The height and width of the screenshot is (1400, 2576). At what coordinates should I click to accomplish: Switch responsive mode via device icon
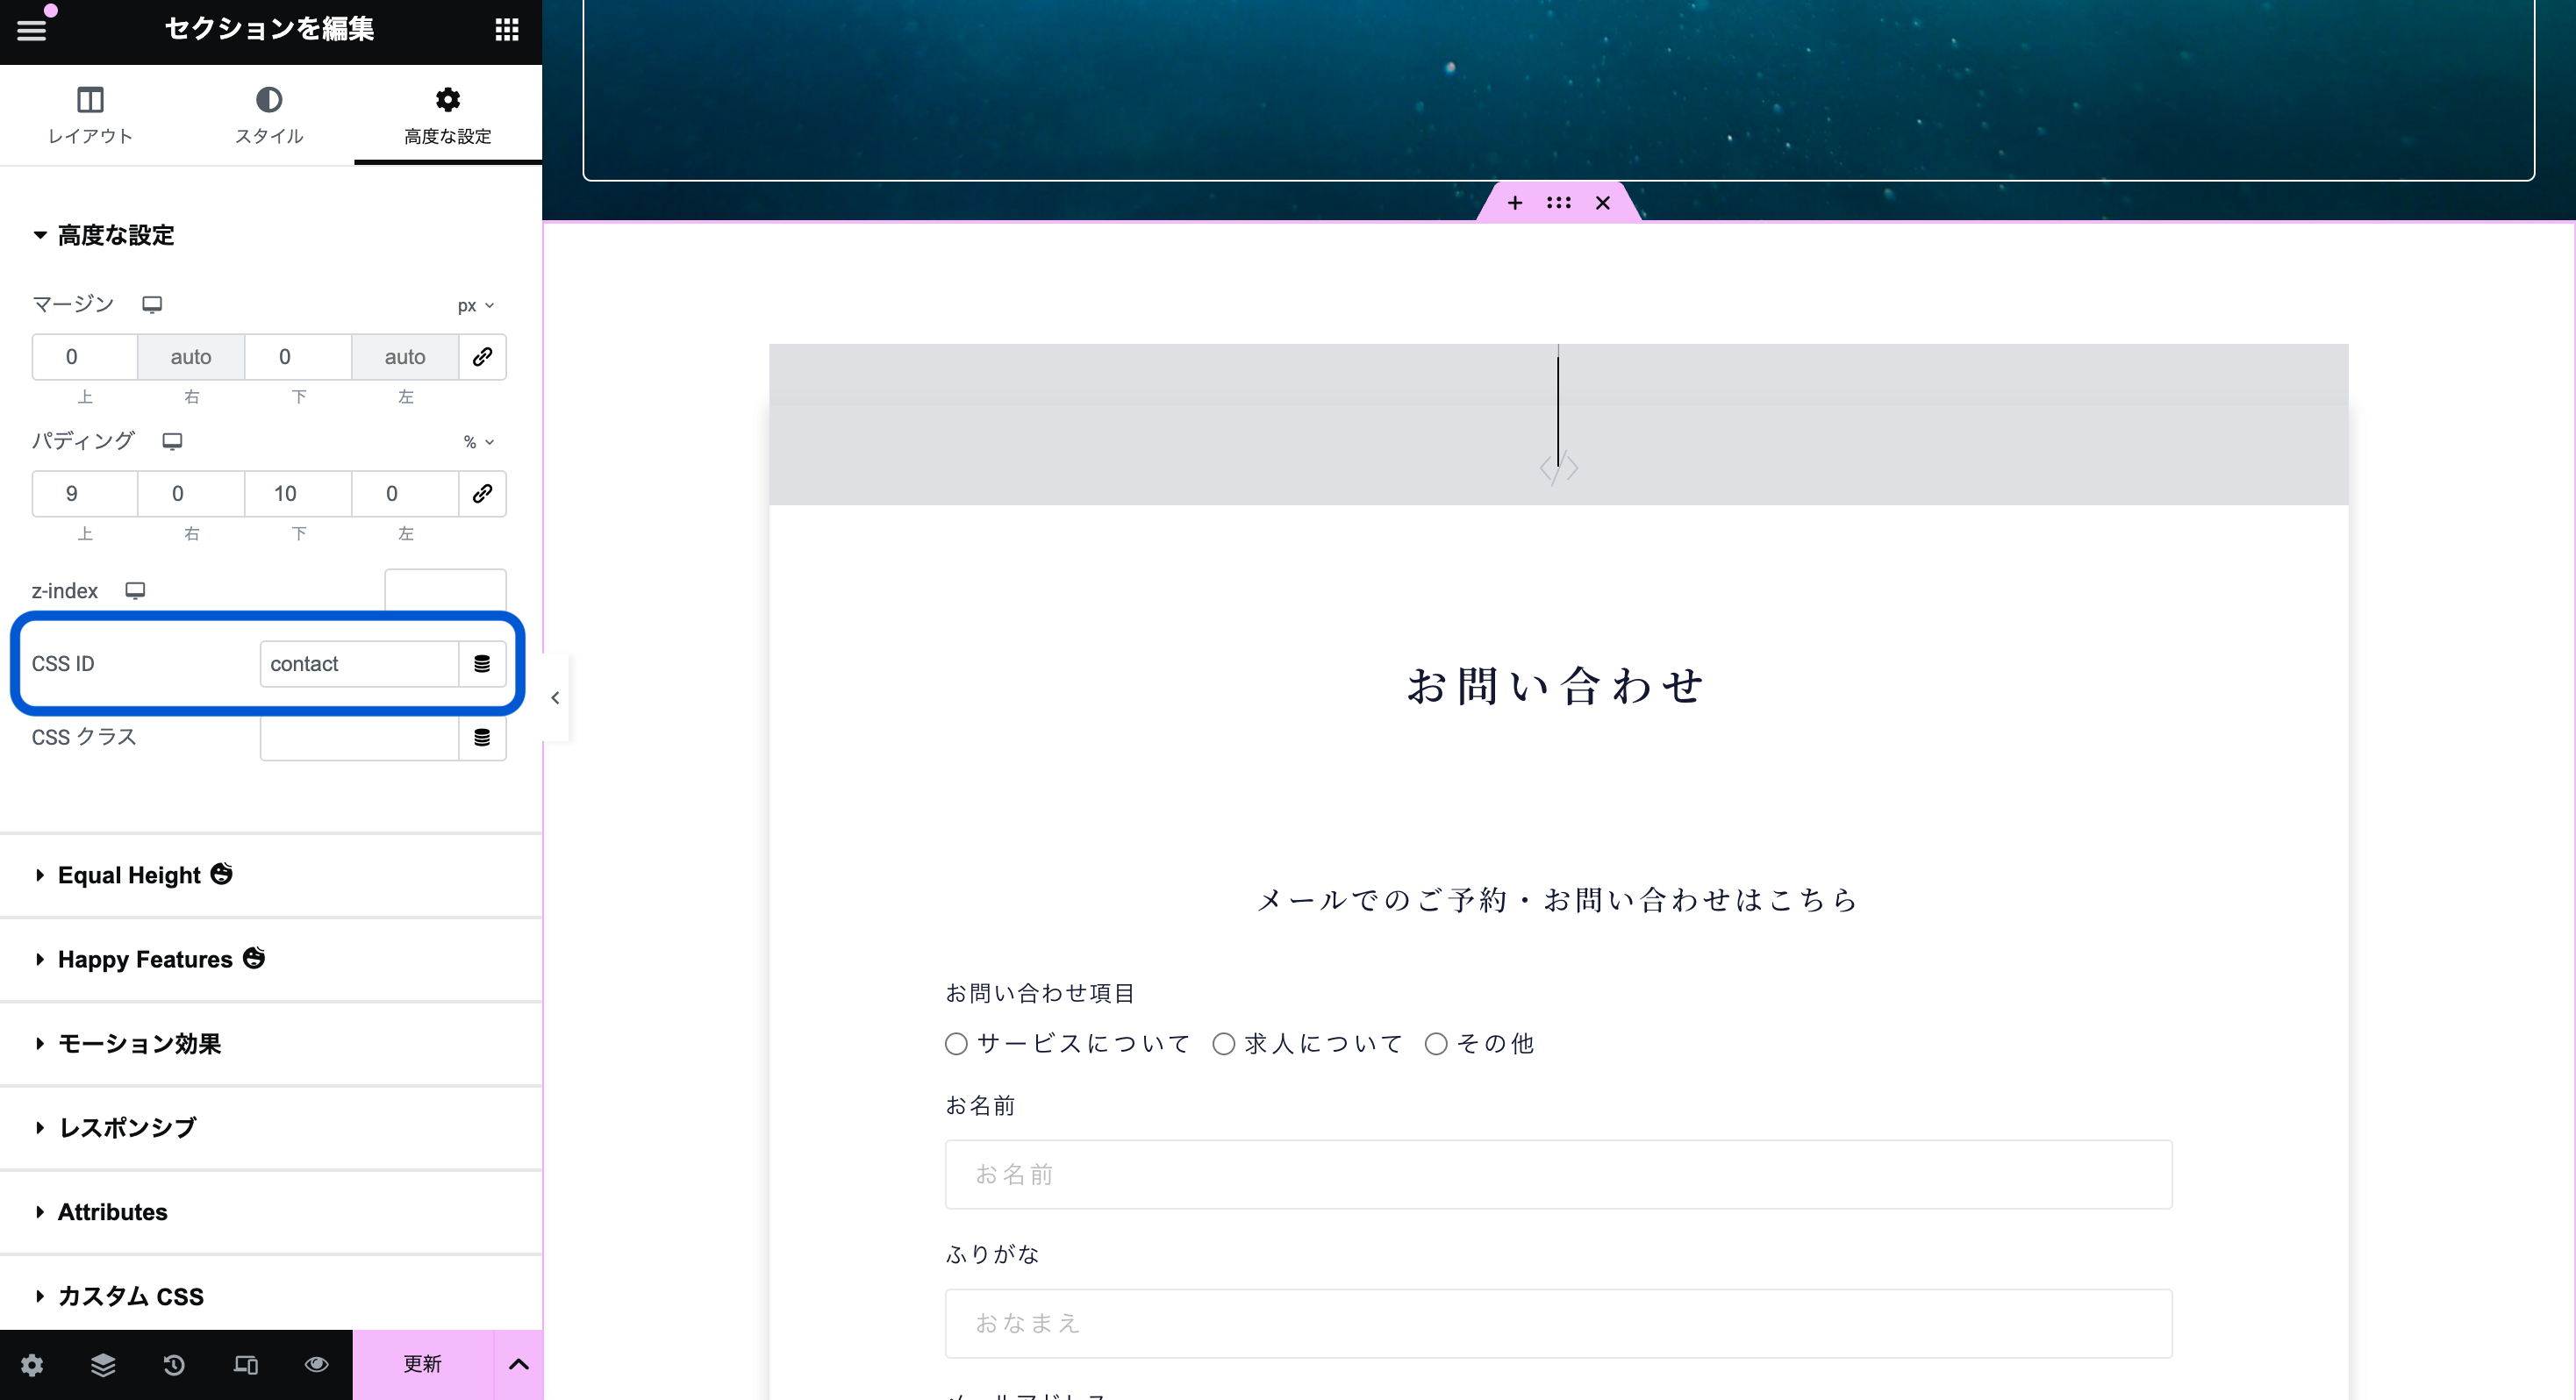[245, 1365]
